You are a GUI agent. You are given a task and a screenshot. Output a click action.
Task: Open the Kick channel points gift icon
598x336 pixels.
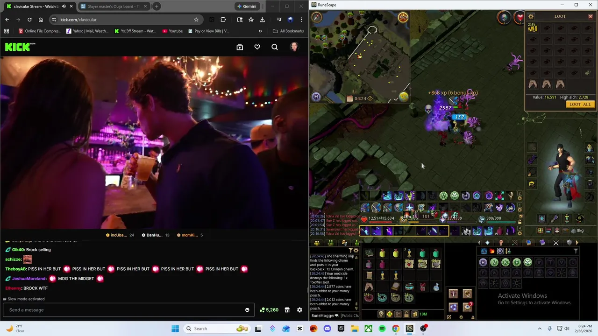click(287, 310)
